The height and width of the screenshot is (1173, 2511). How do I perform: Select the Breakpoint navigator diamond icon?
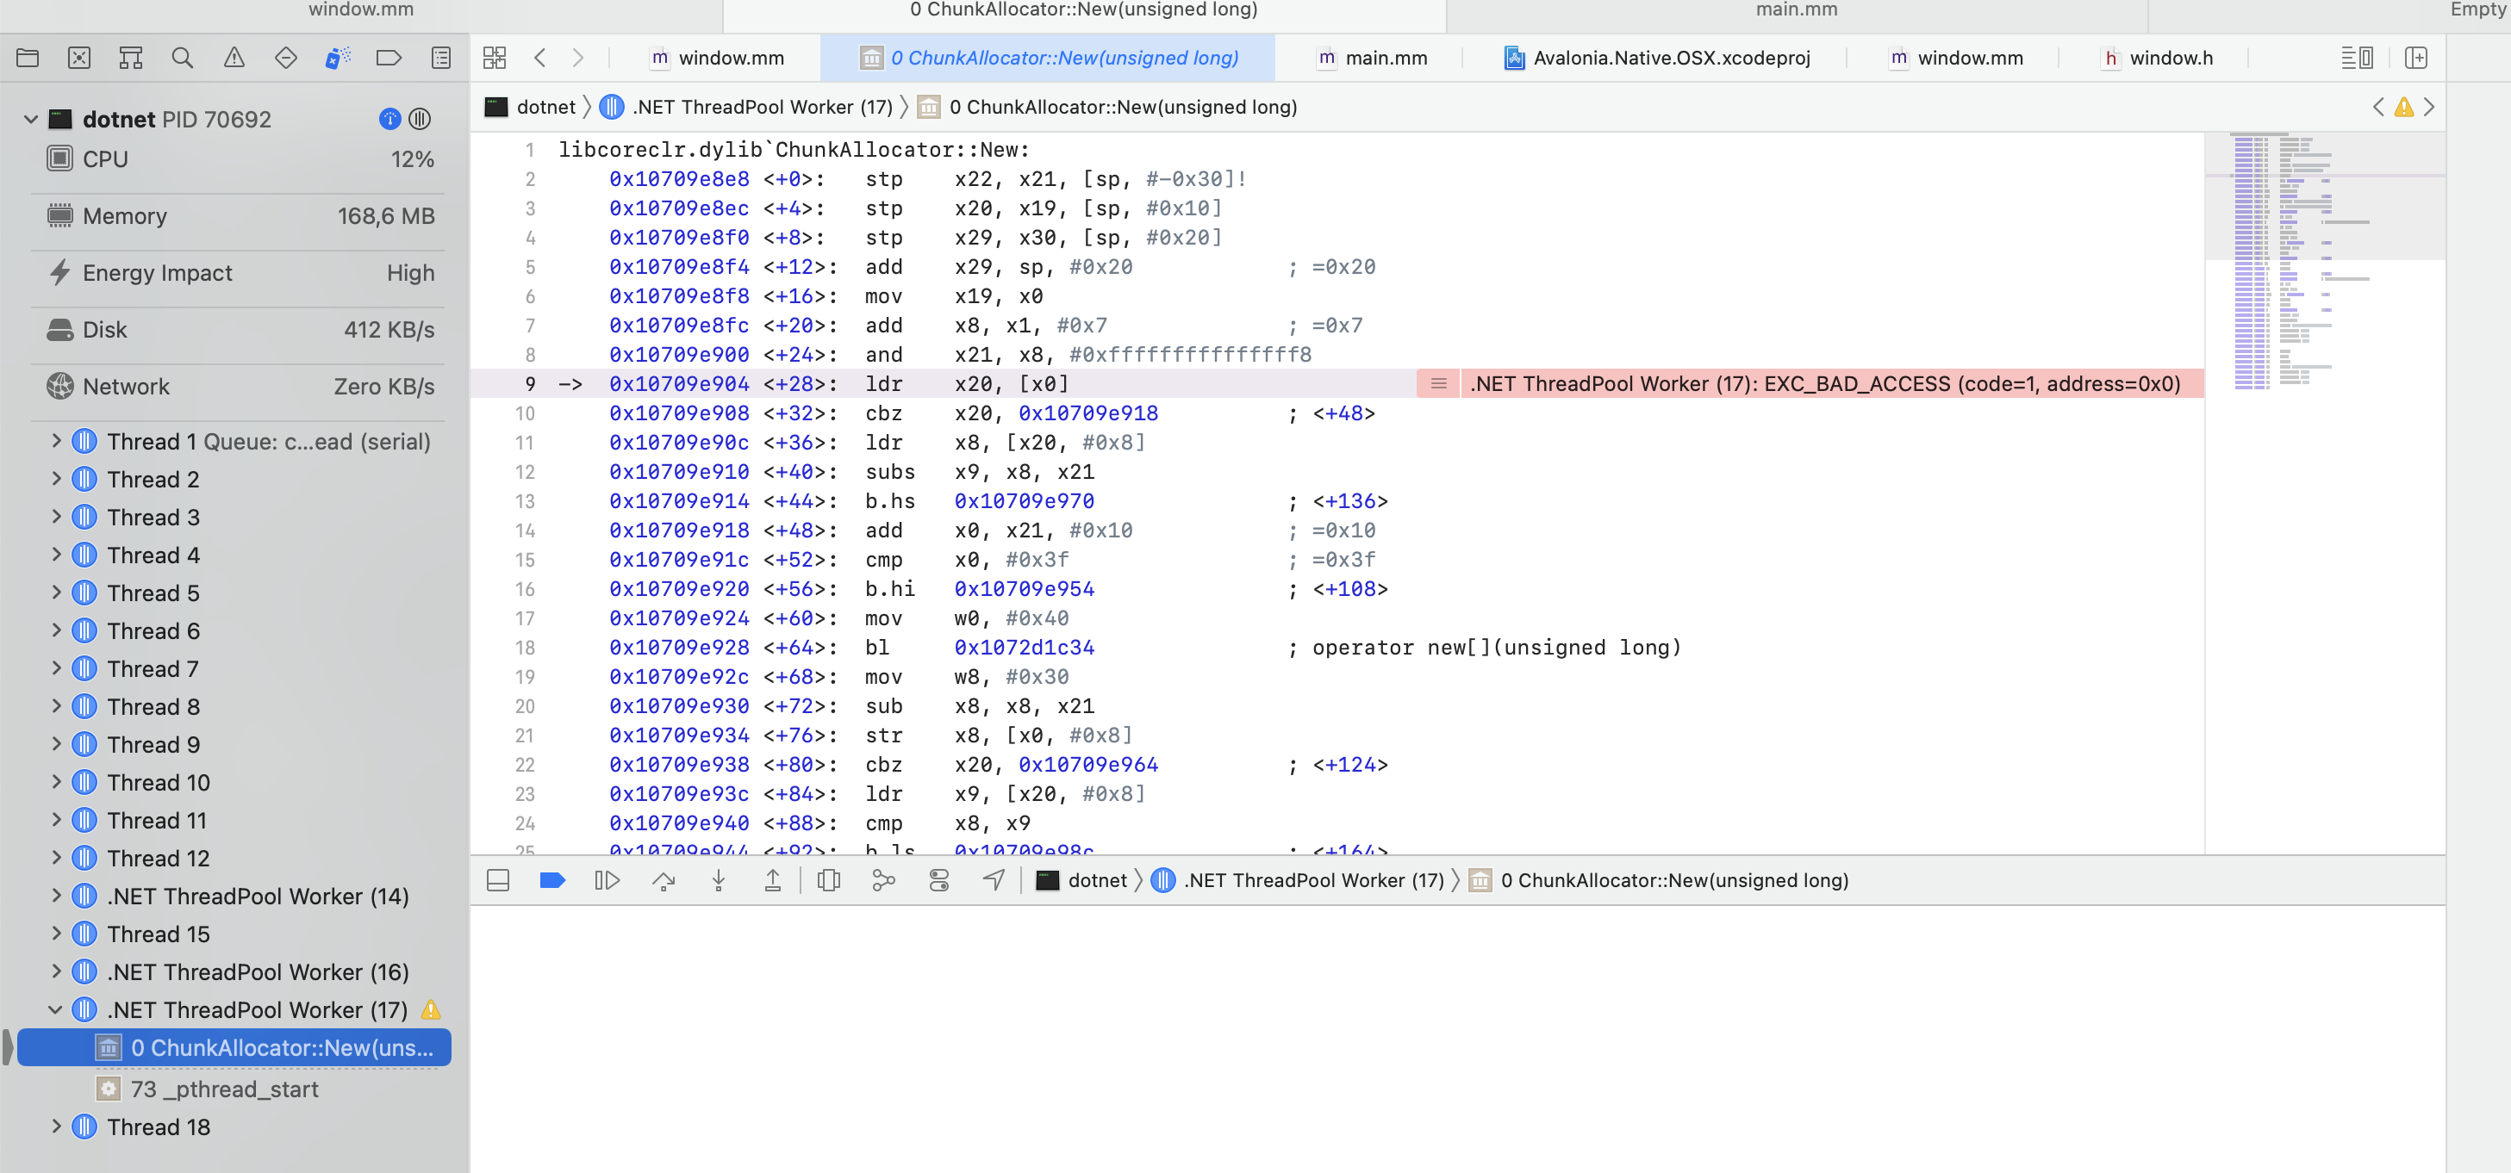pos(285,58)
